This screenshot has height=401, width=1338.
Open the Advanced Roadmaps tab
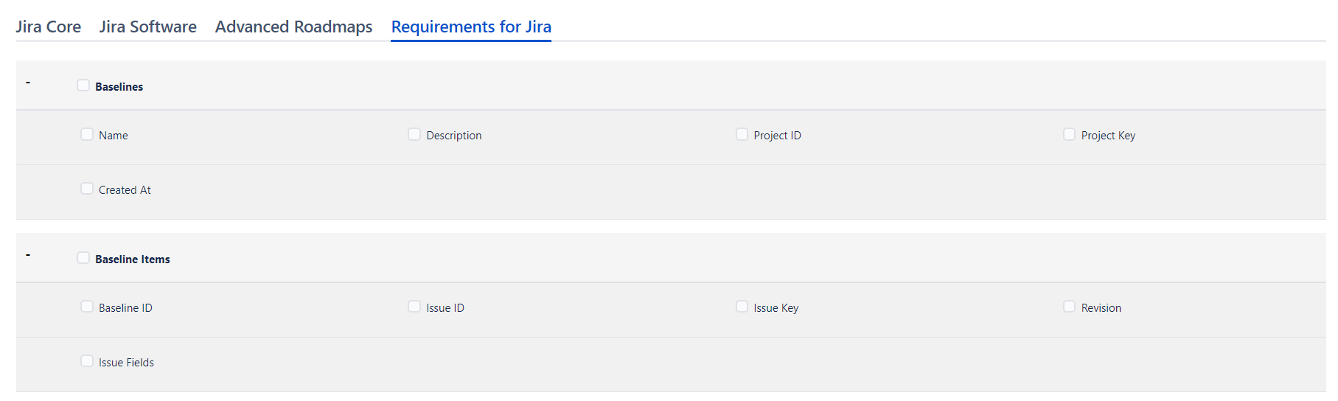pos(293,27)
